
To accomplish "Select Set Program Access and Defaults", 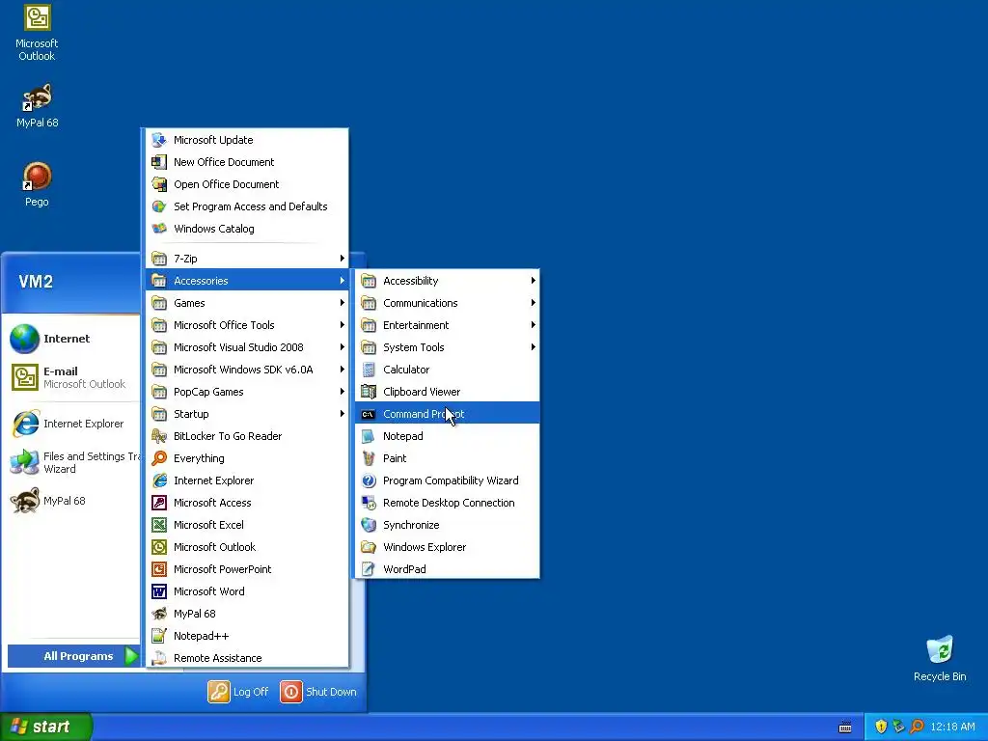I will [247, 206].
